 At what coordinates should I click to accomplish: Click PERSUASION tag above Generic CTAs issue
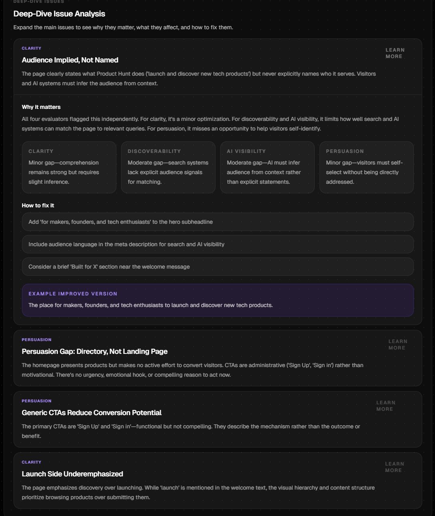36,401
